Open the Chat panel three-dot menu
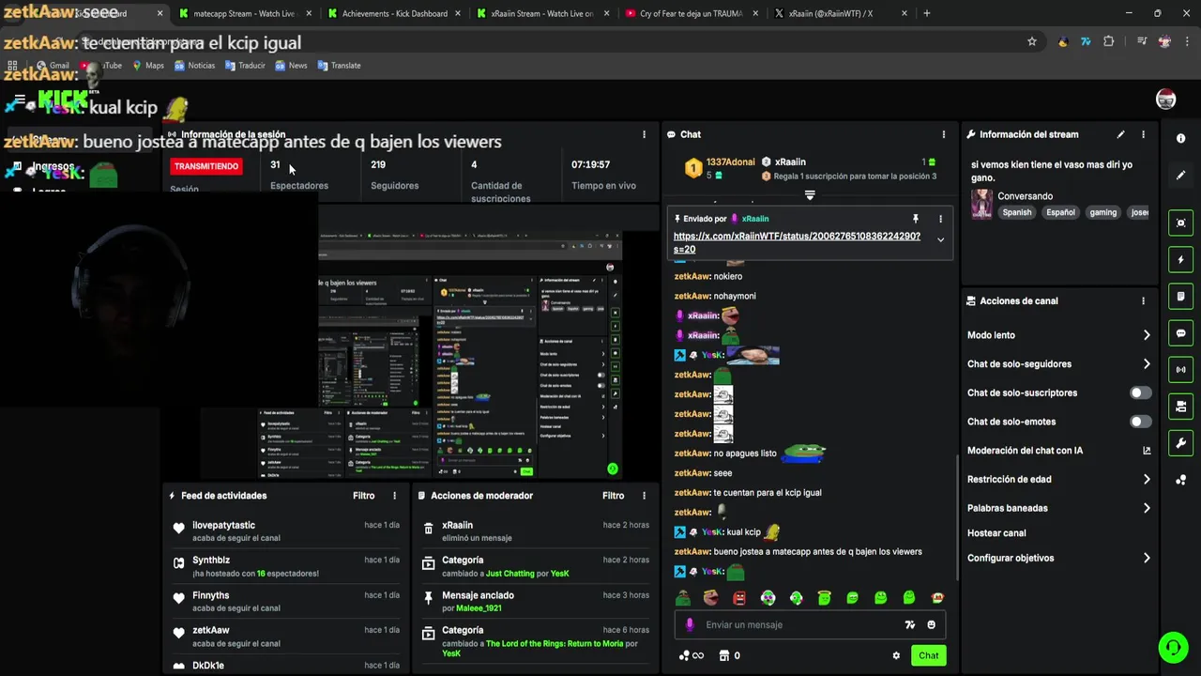 tap(943, 134)
